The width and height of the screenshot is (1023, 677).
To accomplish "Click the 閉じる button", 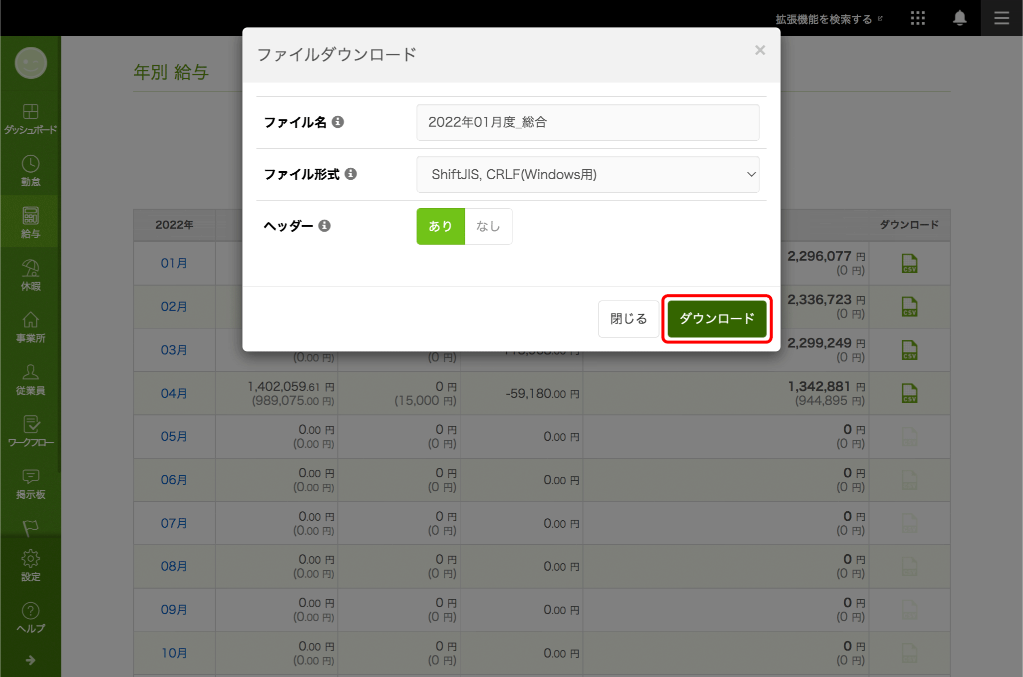I will click(x=629, y=319).
